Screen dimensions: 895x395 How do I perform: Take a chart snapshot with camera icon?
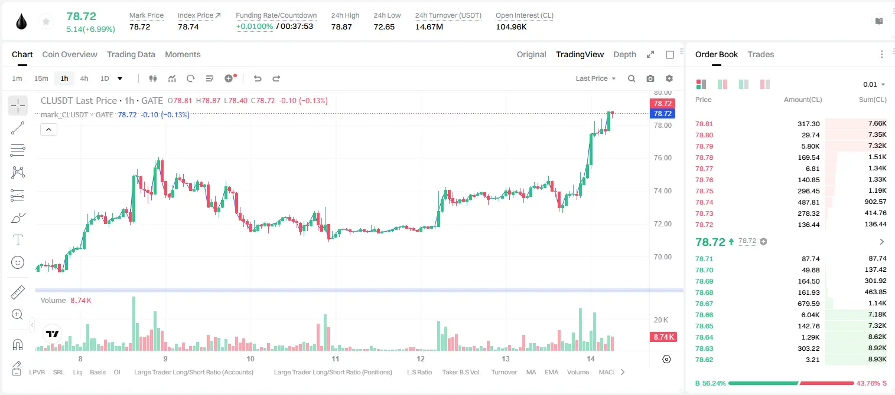[x=650, y=78]
